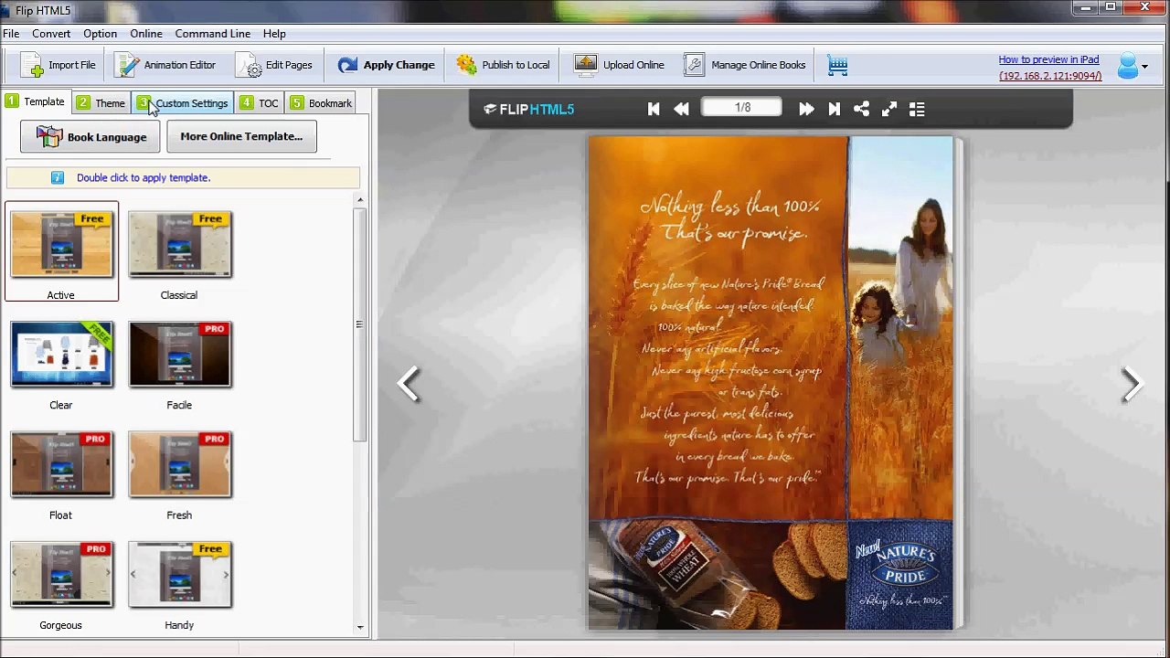Switch to the Custom Settings tab

coord(183,102)
